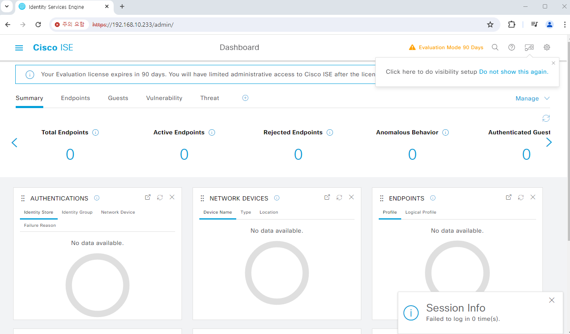This screenshot has height=334, width=570.
Task: Select Failure Reason tab in Authentications
Action: pos(40,225)
